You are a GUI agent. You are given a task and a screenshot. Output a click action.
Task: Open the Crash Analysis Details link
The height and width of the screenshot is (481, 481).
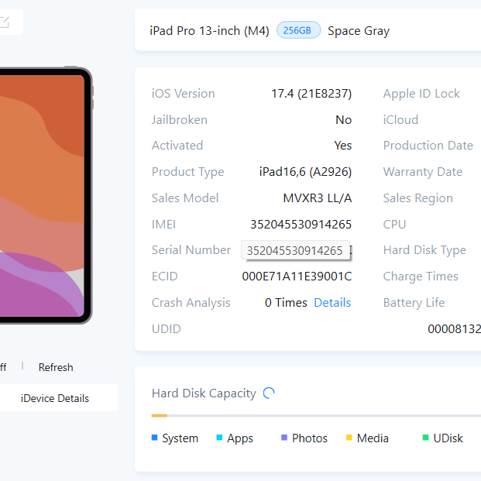pyautogui.click(x=332, y=303)
